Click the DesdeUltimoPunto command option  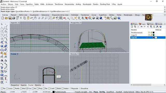(24, 11)
